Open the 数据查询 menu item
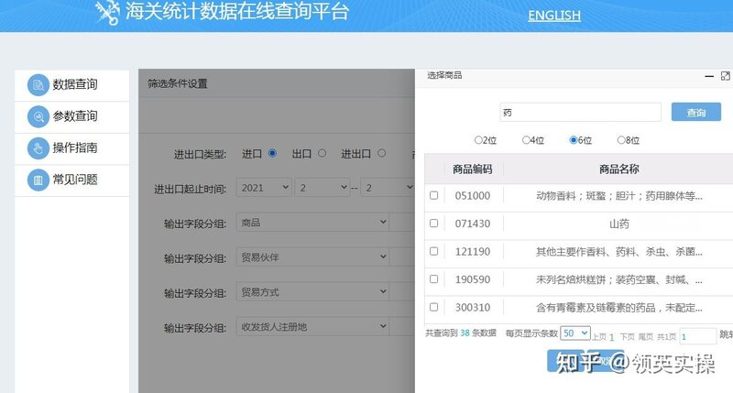The width and height of the screenshot is (733, 393). [x=75, y=85]
